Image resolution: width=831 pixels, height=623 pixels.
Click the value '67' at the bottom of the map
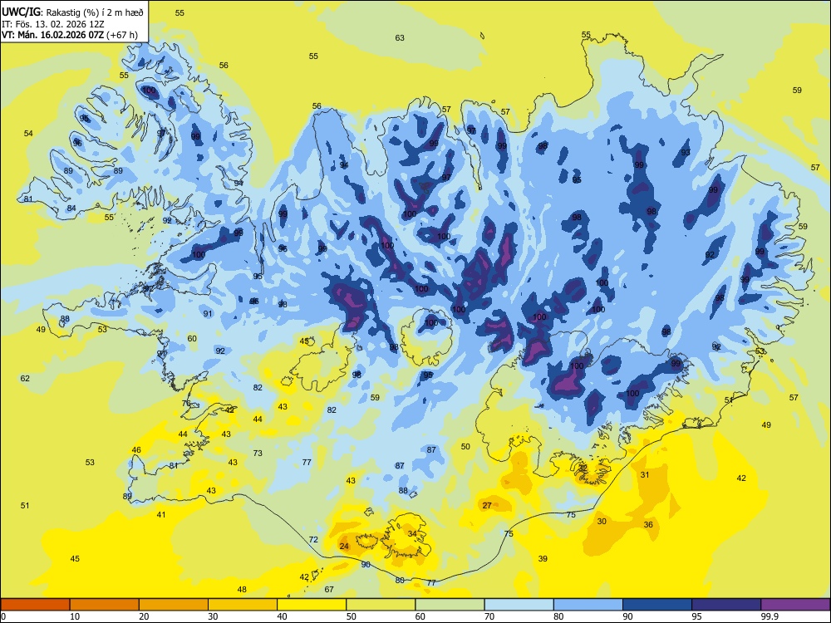(329, 589)
